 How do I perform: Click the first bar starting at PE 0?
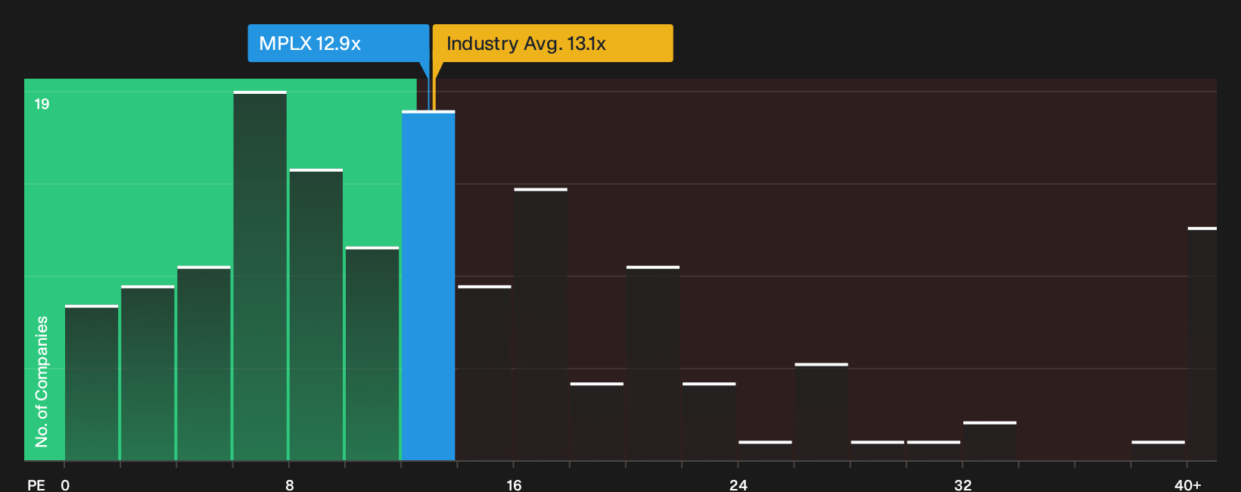pyautogui.click(x=92, y=383)
